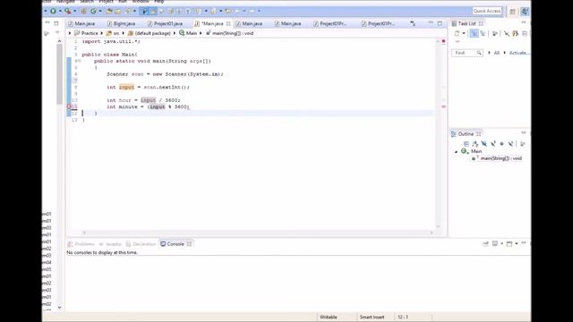Viewport: 573px width, 322px height.
Task: Click the New Java Package toolbar icon
Action: click(83, 11)
